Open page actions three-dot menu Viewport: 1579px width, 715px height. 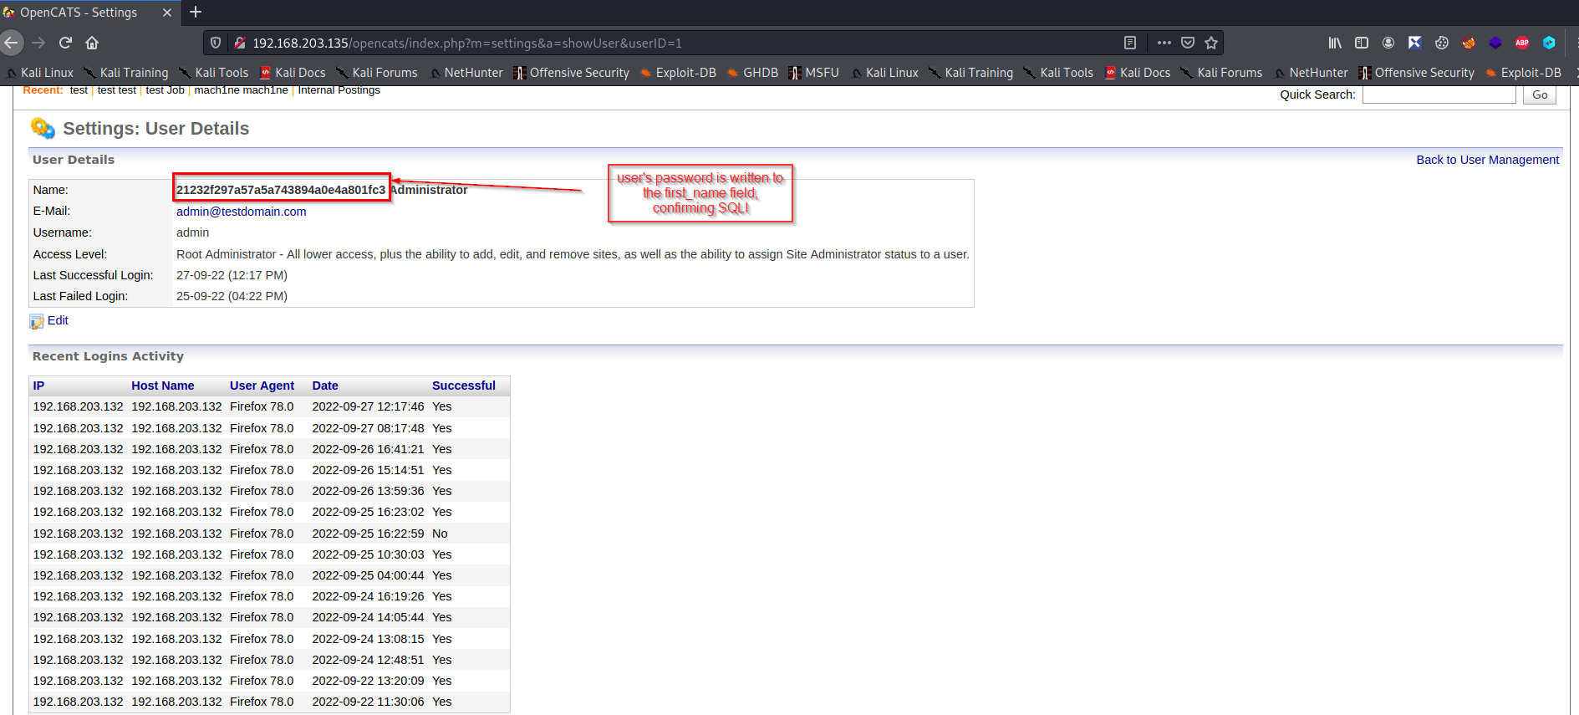[x=1164, y=43]
